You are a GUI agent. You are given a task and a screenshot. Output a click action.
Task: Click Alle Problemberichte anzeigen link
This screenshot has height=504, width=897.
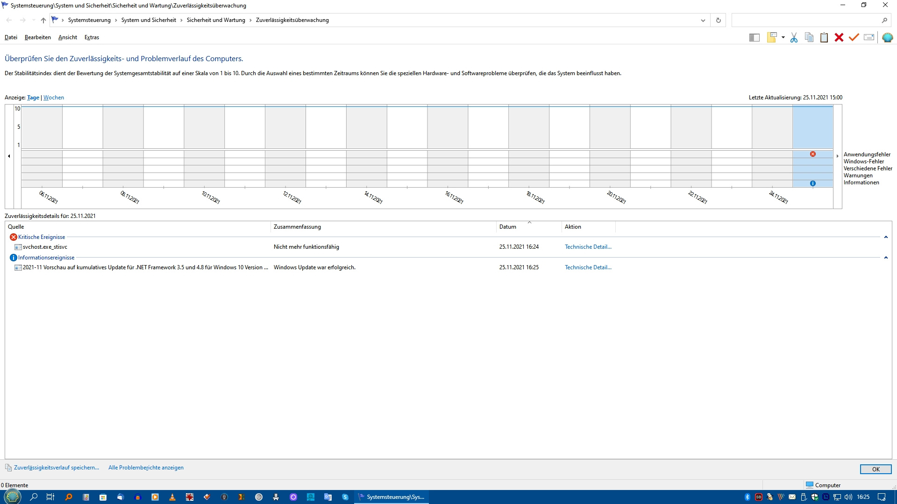(146, 468)
